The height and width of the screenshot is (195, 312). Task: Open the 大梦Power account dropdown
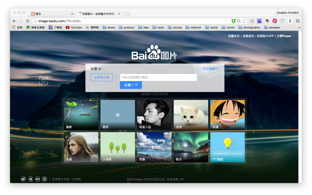tap(285, 36)
